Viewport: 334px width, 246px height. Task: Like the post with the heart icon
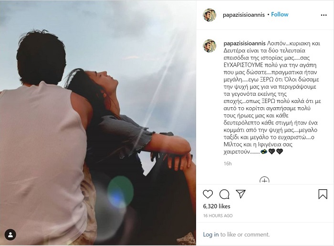point(208,194)
